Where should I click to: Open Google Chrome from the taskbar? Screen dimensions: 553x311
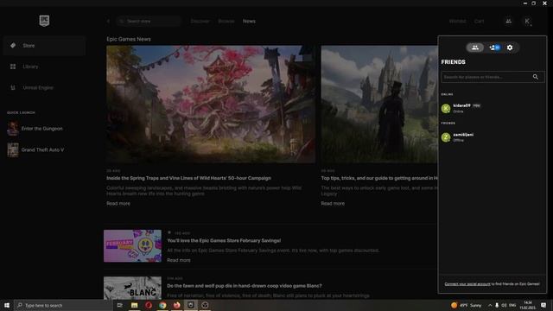[x=162, y=305]
